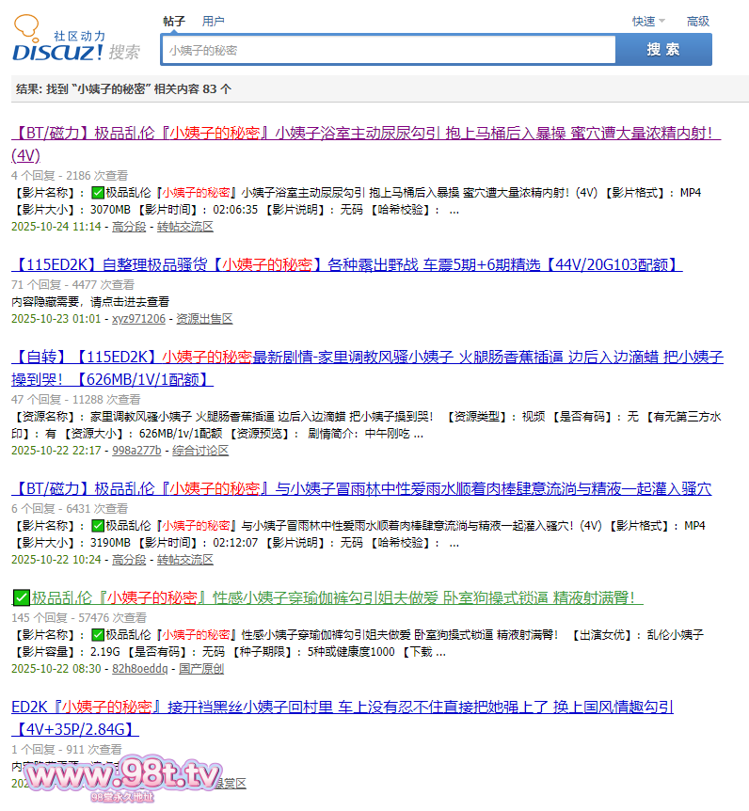This screenshot has width=749, height=811.
Task: Visit the 国产原创 forum link
Action: pyautogui.click(x=201, y=669)
